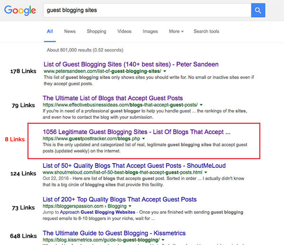
Task: Open List of 50+ Quality Blogs ShoutMeLoud result
Action: pyautogui.click(x=134, y=165)
